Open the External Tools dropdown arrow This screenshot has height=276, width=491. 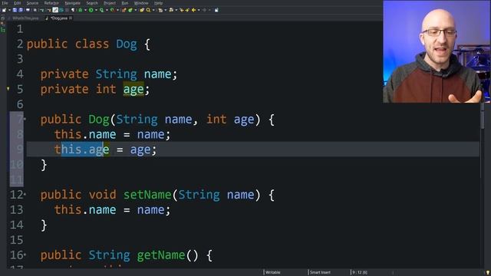pos(117,10)
